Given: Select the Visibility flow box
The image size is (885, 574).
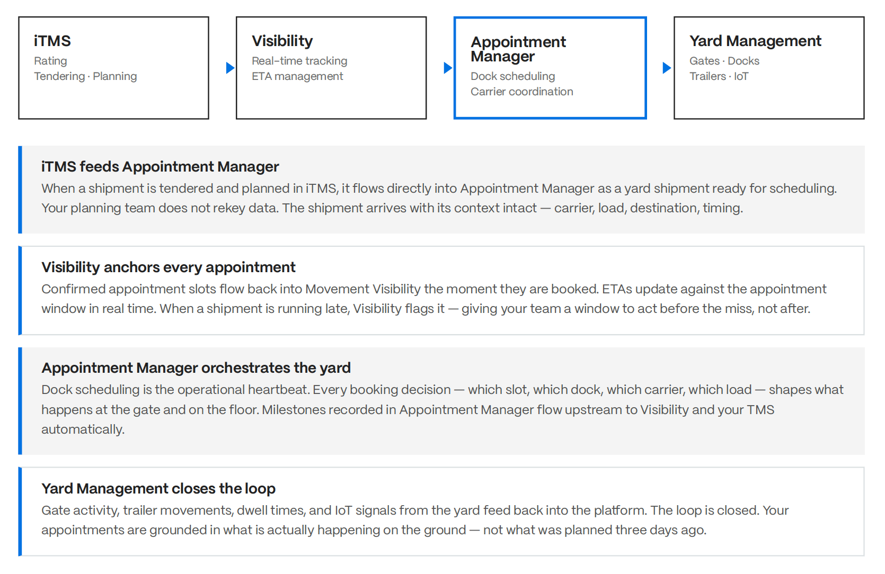Looking at the screenshot, I should 331,68.
